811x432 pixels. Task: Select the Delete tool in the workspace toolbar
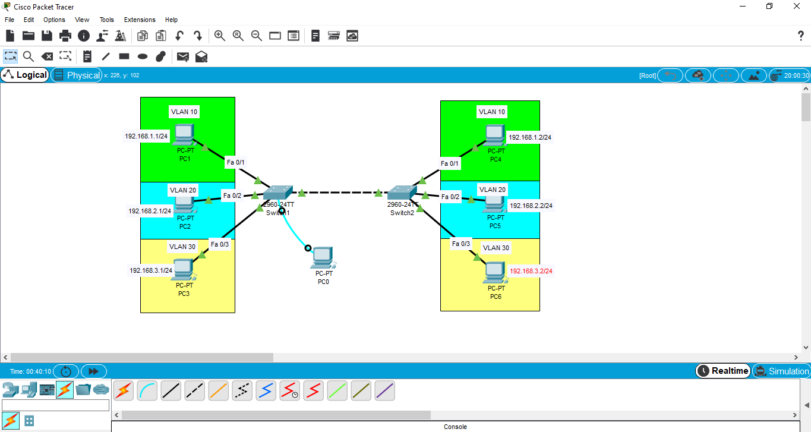pyautogui.click(x=47, y=56)
